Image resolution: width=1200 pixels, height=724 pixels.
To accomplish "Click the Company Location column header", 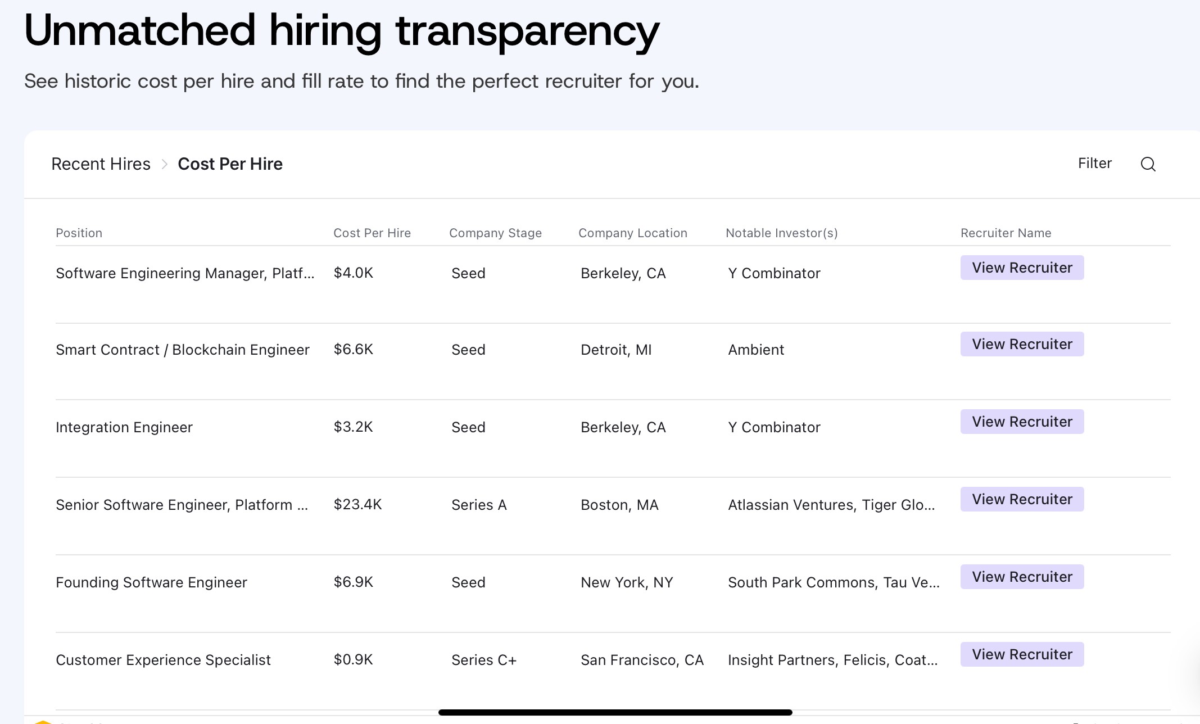I will pos(632,233).
